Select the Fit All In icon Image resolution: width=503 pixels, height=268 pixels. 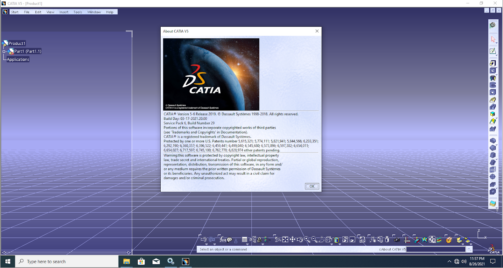tap(285, 239)
